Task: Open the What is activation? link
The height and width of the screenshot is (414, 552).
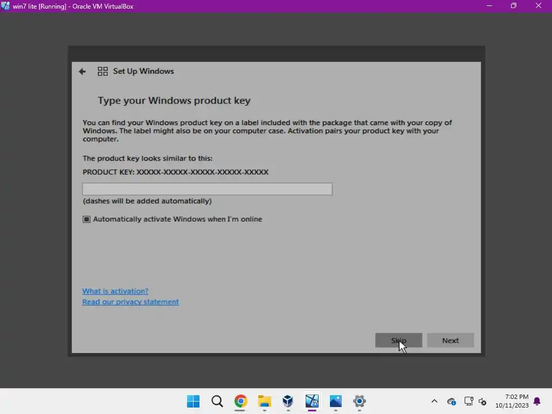Action: tap(115, 291)
